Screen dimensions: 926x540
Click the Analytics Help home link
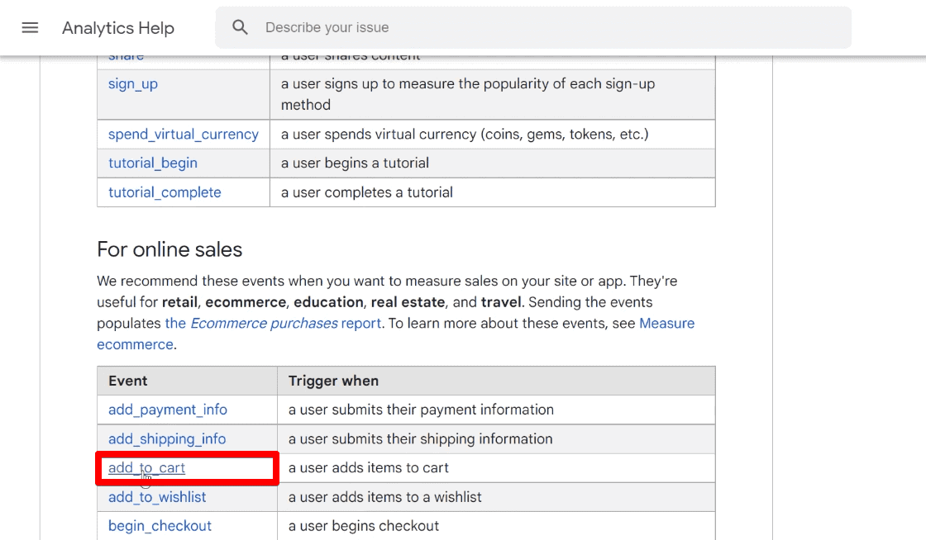tap(117, 27)
